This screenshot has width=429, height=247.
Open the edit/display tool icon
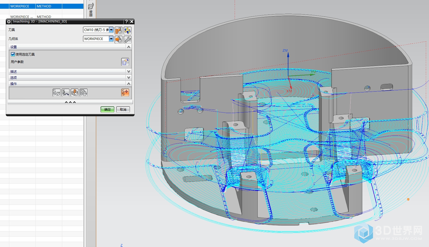(x=127, y=31)
